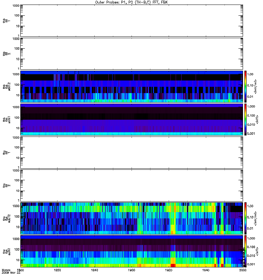Click inside the thb fbk scm1 spectrogram
Viewport: 263px width, 280px height.
[x=131, y=119]
